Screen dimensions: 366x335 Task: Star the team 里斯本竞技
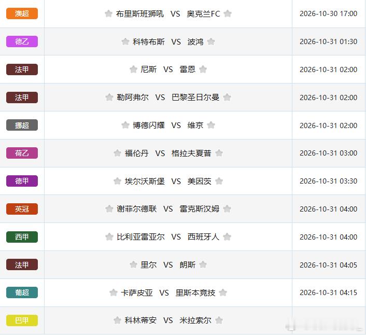point(223,292)
